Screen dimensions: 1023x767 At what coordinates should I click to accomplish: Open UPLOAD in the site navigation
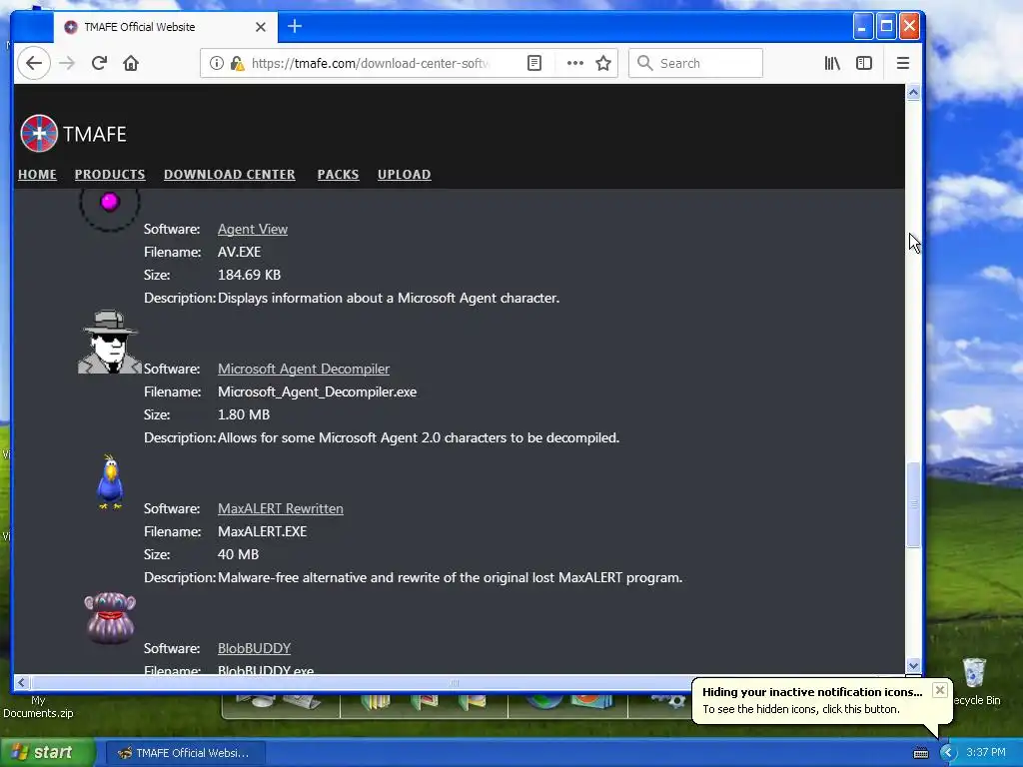[404, 174]
